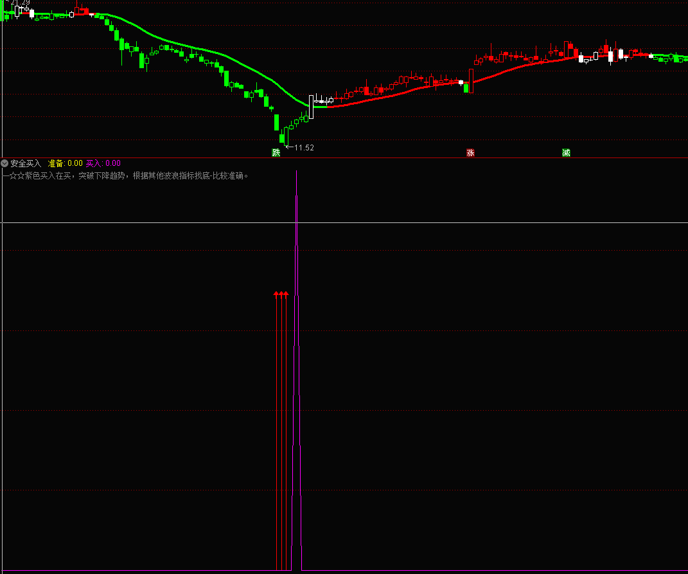688x574 pixels.
Task: Click the 21.29 high price label
Action: click(x=20, y=2)
